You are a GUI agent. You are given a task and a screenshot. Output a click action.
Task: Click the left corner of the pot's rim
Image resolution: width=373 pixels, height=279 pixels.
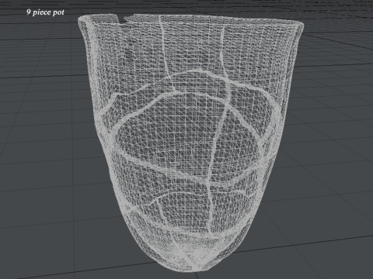click(82, 20)
